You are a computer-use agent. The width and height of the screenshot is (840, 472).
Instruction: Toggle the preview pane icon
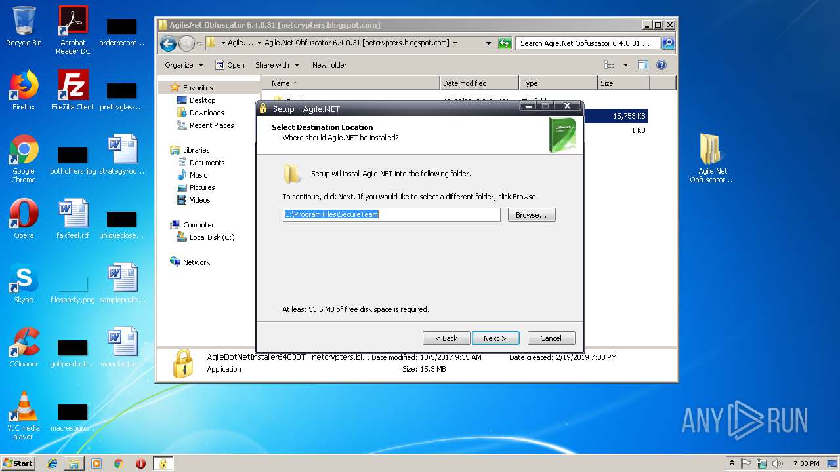pyautogui.click(x=643, y=65)
